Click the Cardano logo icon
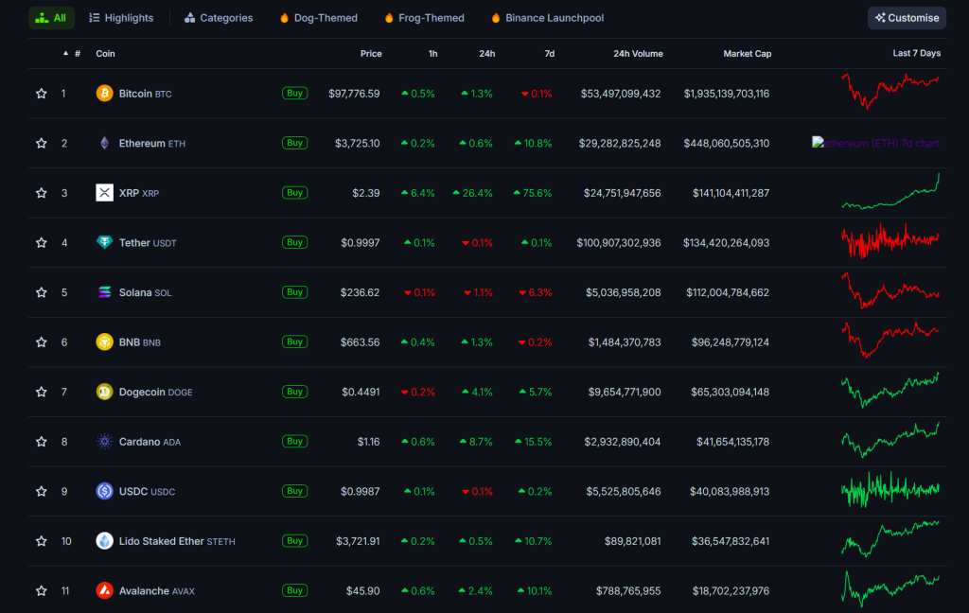Image resolution: width=969 pixels, height=613 pixels. click(x=104, y=441)
